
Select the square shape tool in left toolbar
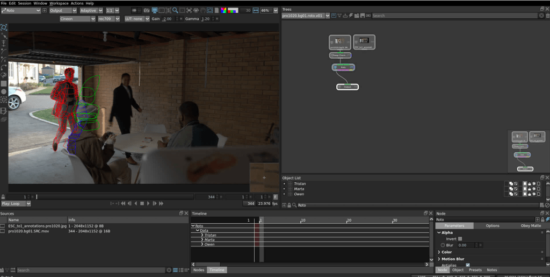click(4, 83)
